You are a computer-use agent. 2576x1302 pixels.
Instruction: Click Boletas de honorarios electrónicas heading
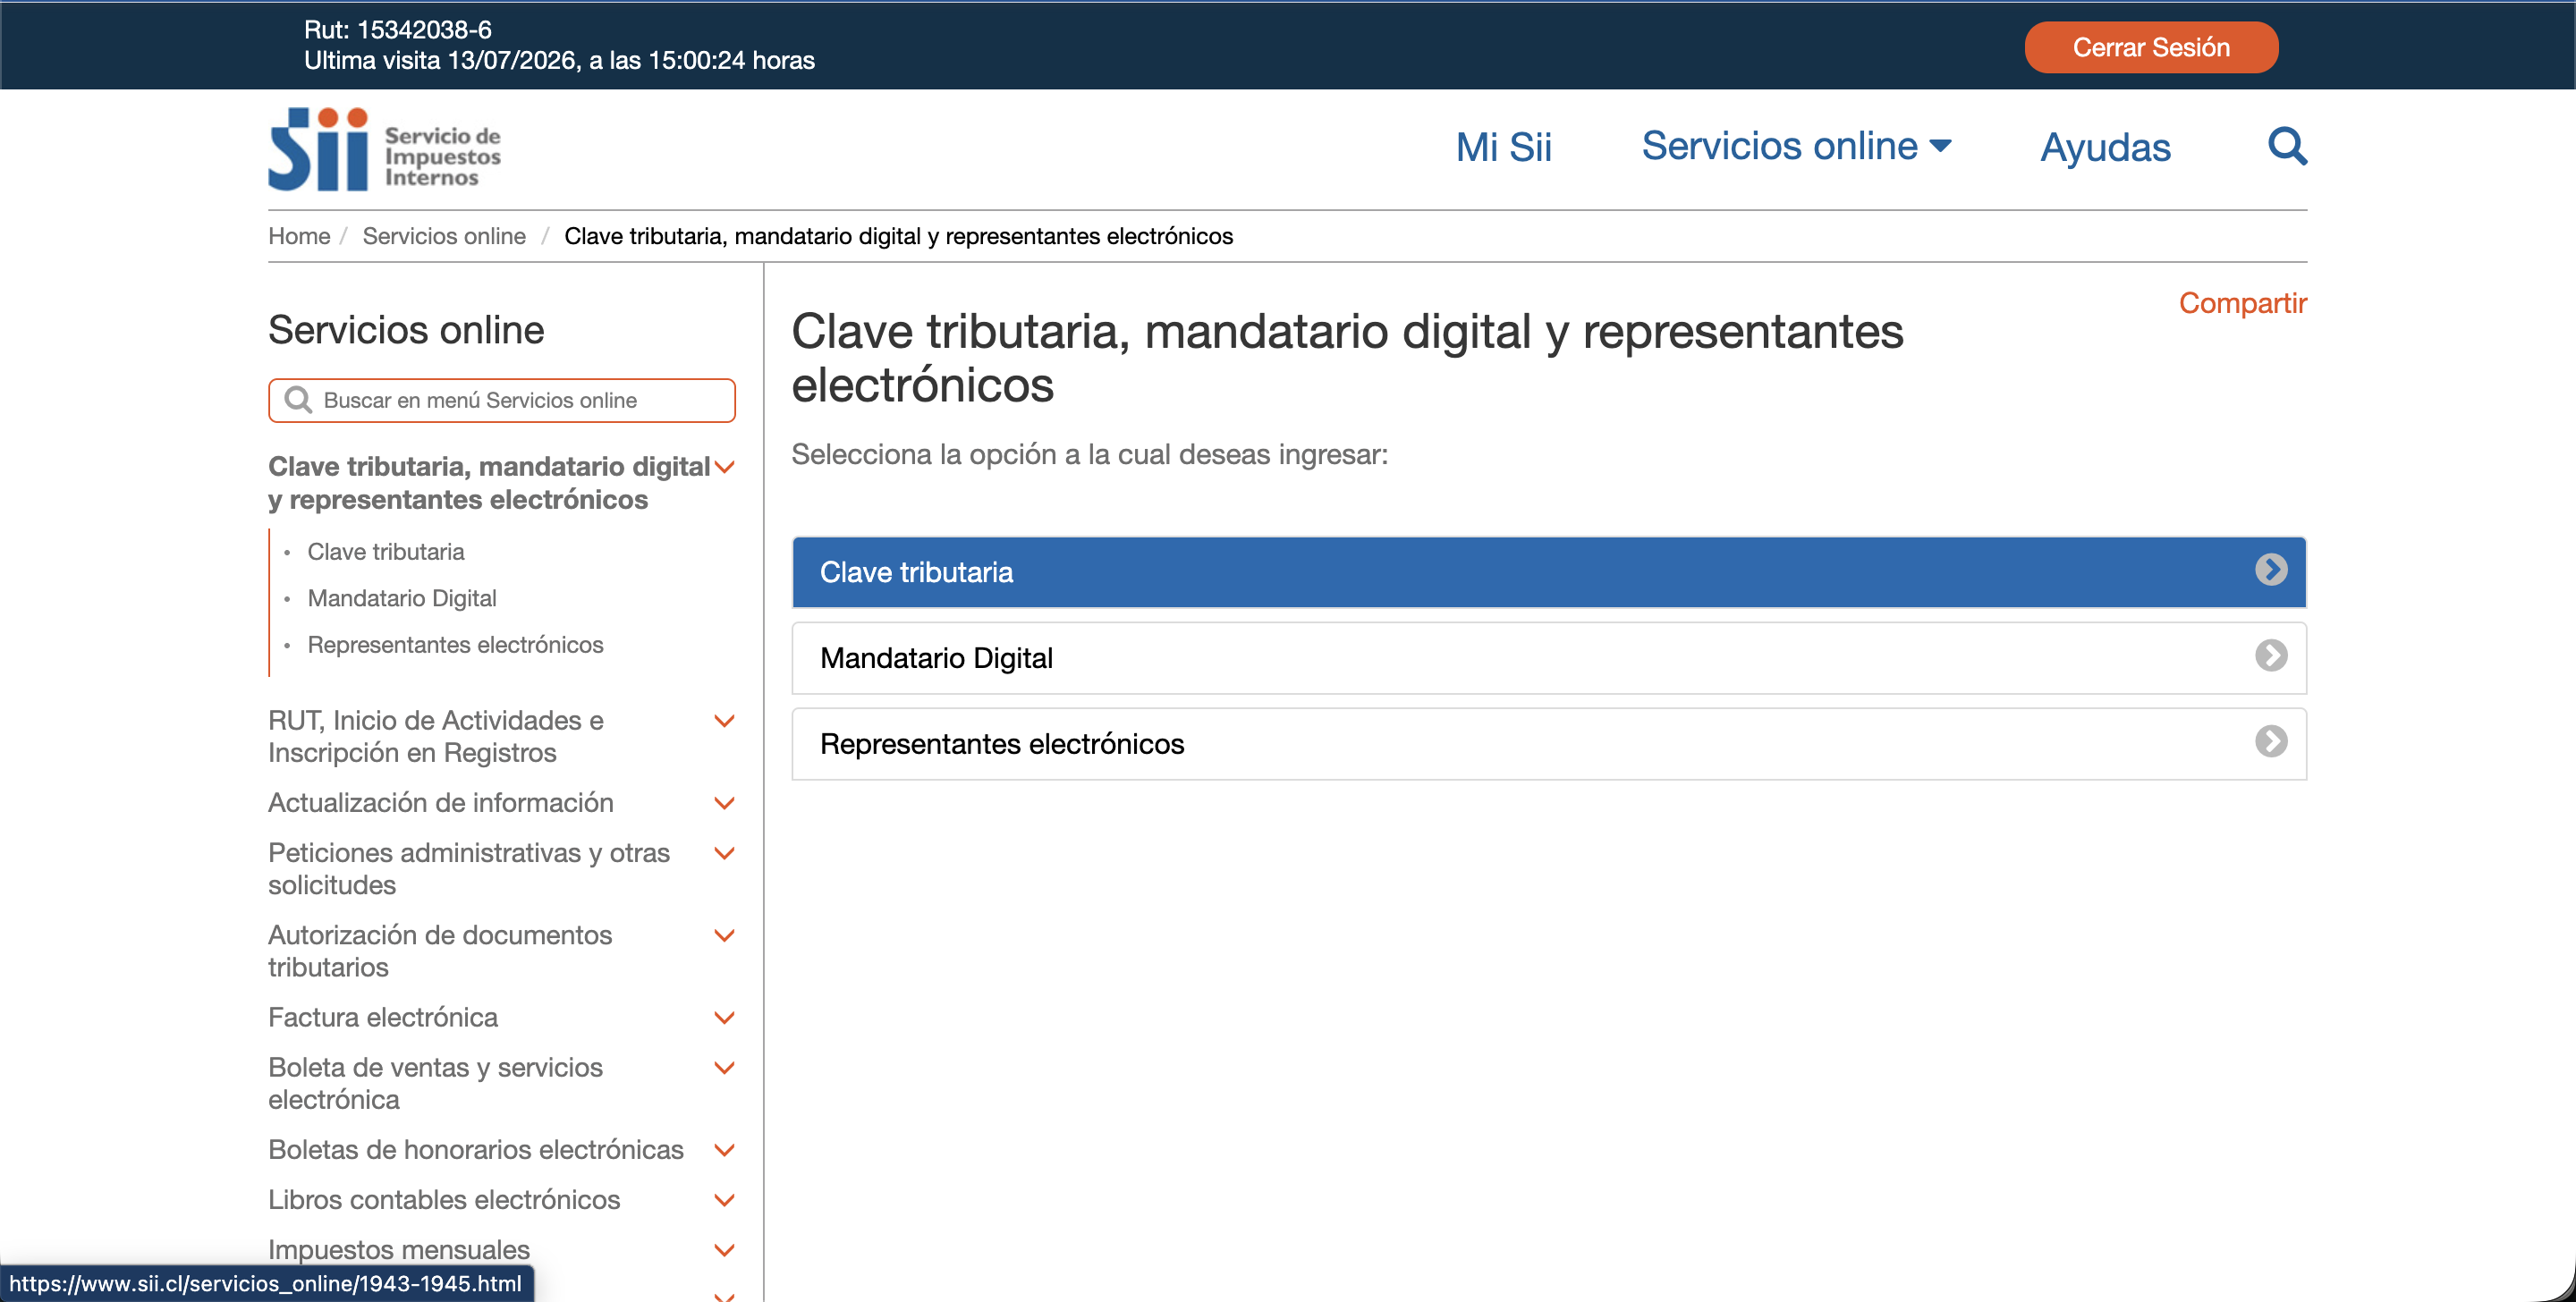tap(476, 1150)
